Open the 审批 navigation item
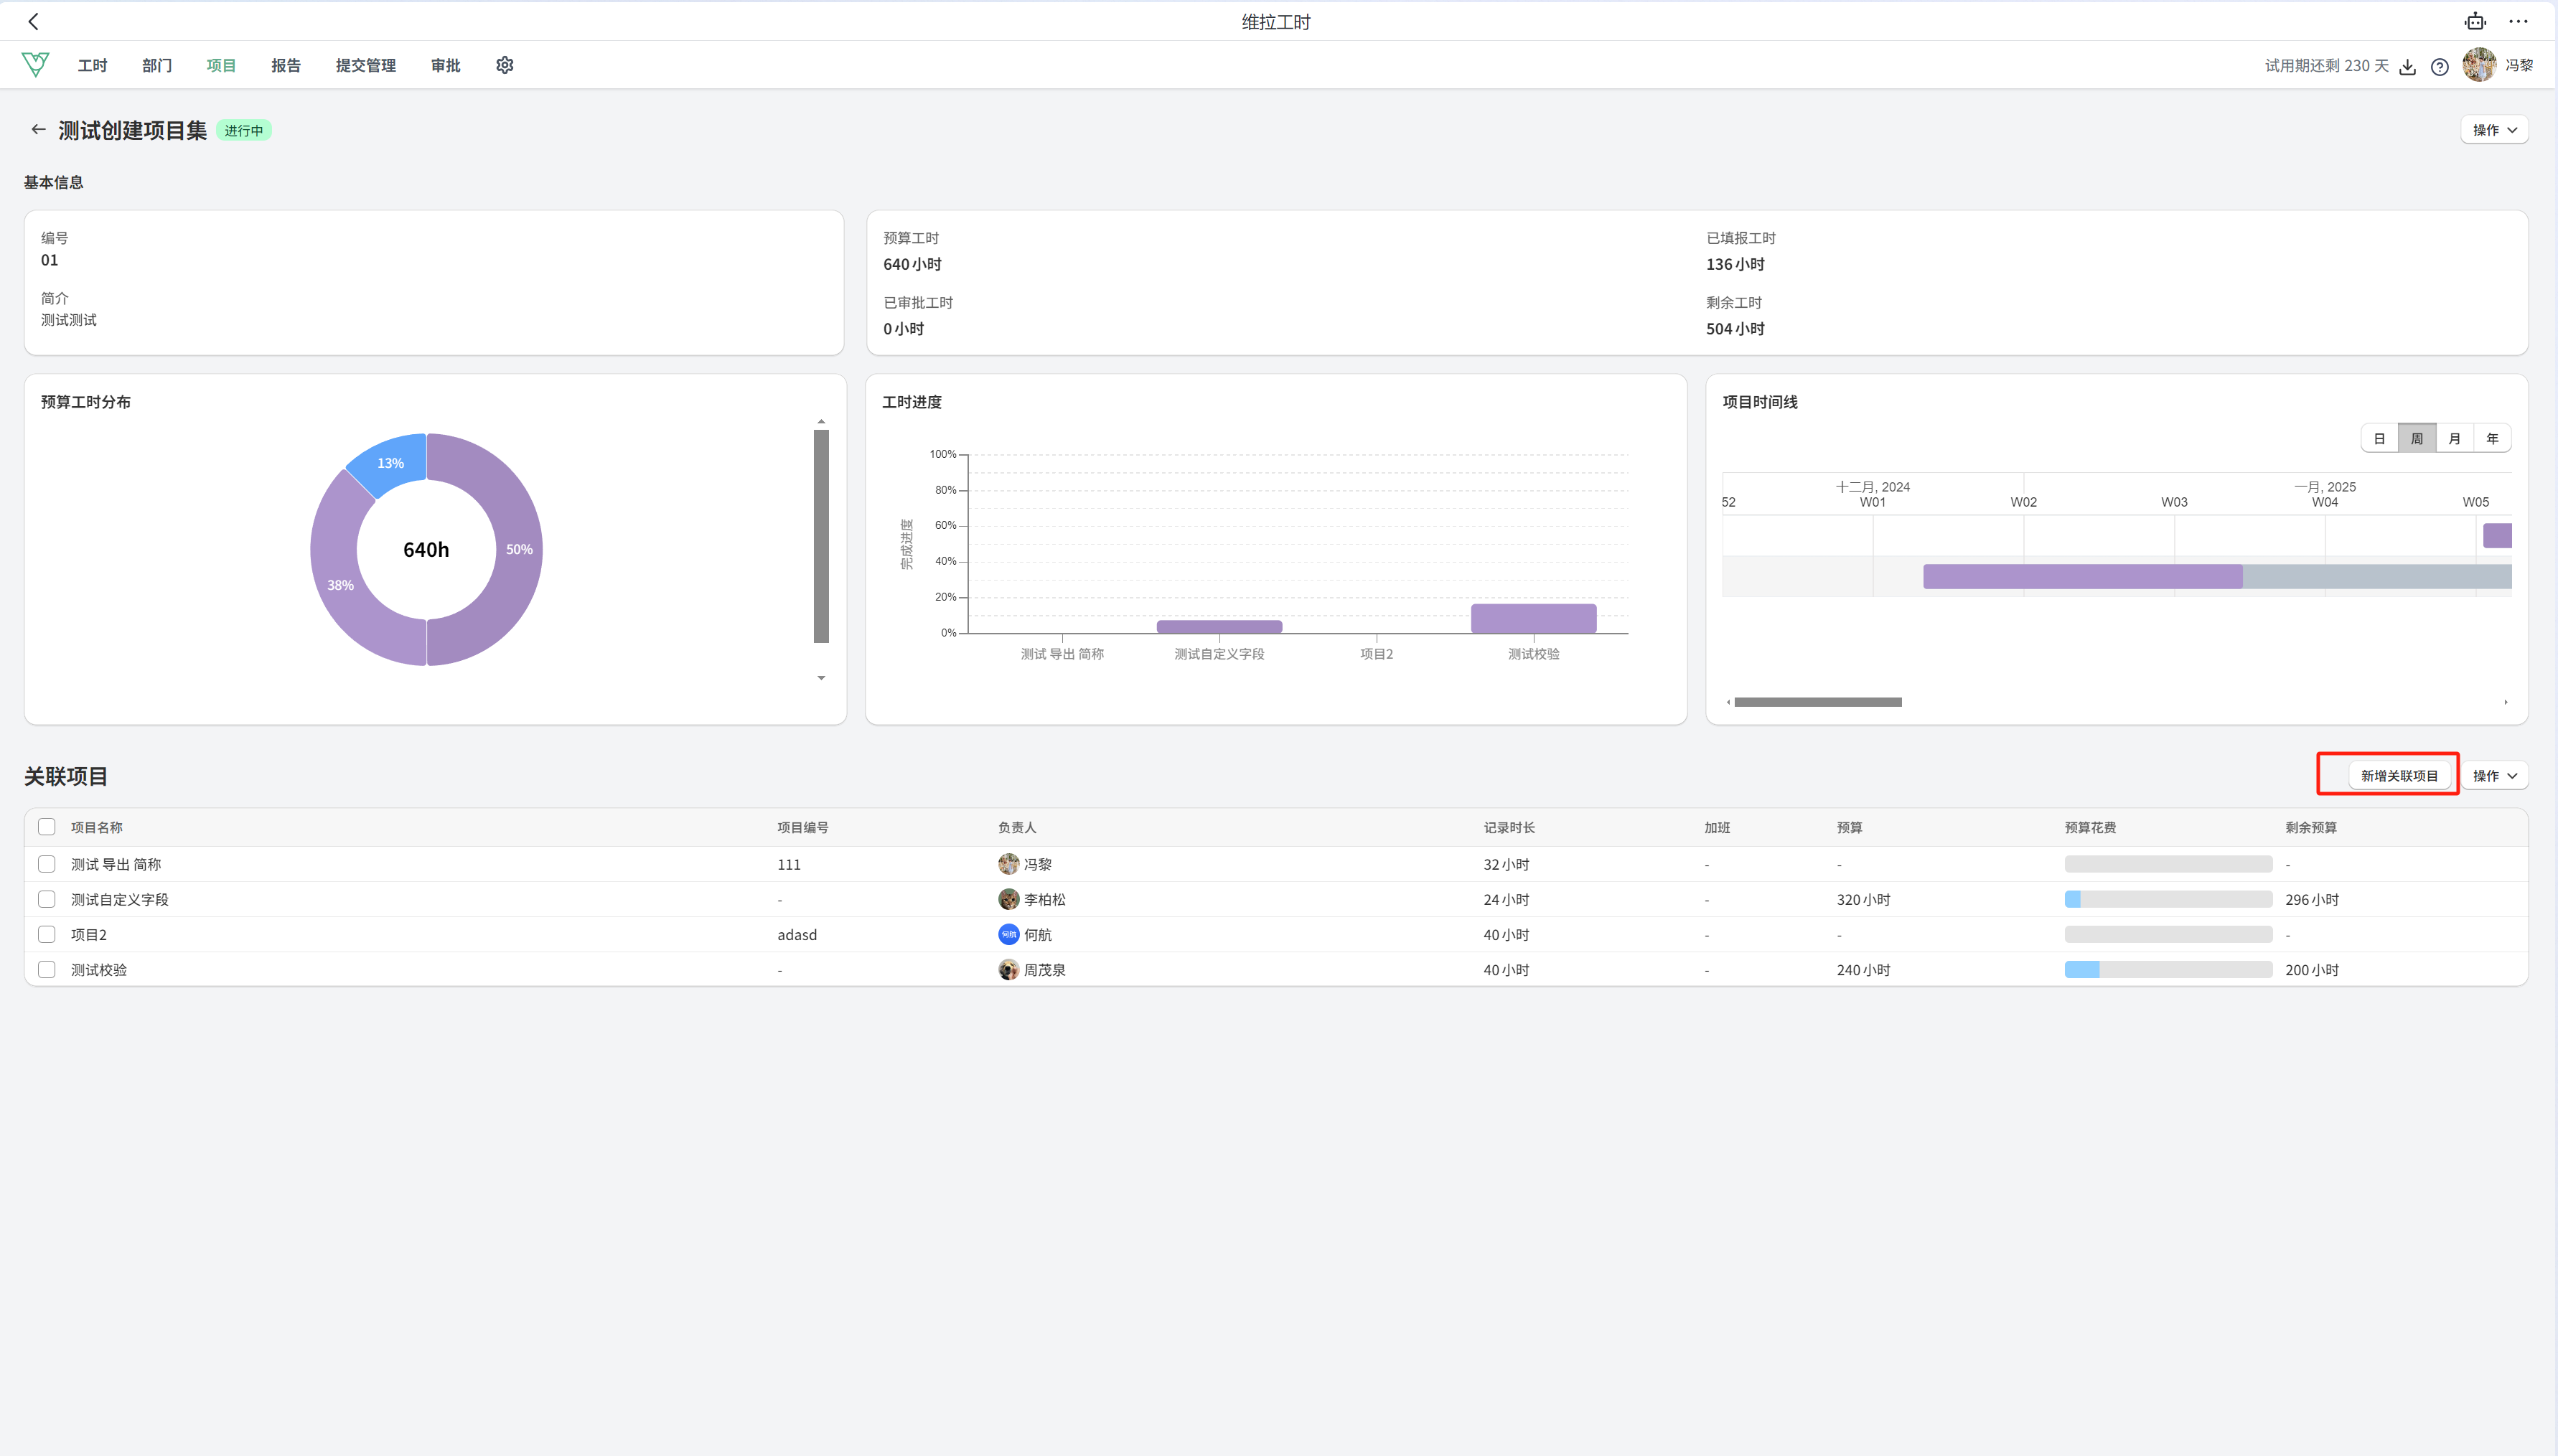The height and width of the screenshot is (1456, 2558). 446,65
